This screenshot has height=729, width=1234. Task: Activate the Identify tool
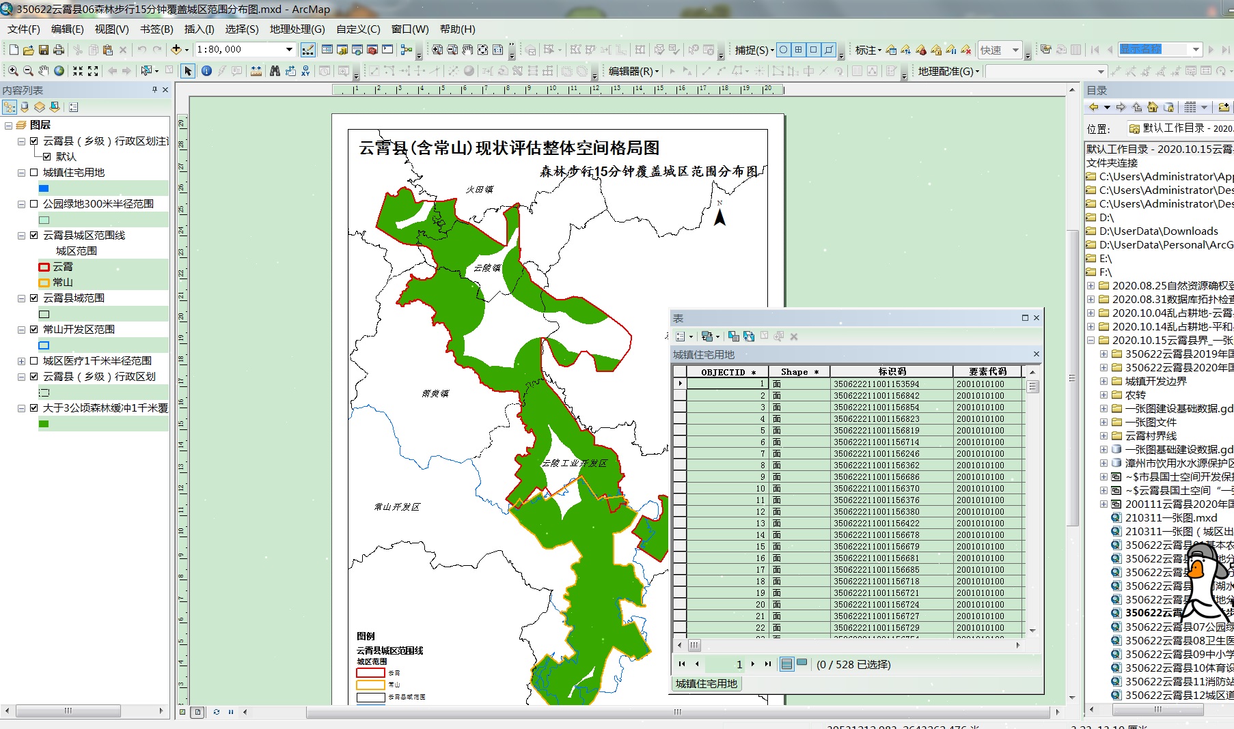[206, 71]
